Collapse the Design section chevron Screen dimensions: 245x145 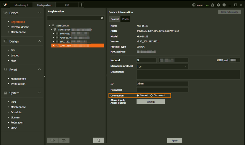pyautogui.click(x=40, y=41)
